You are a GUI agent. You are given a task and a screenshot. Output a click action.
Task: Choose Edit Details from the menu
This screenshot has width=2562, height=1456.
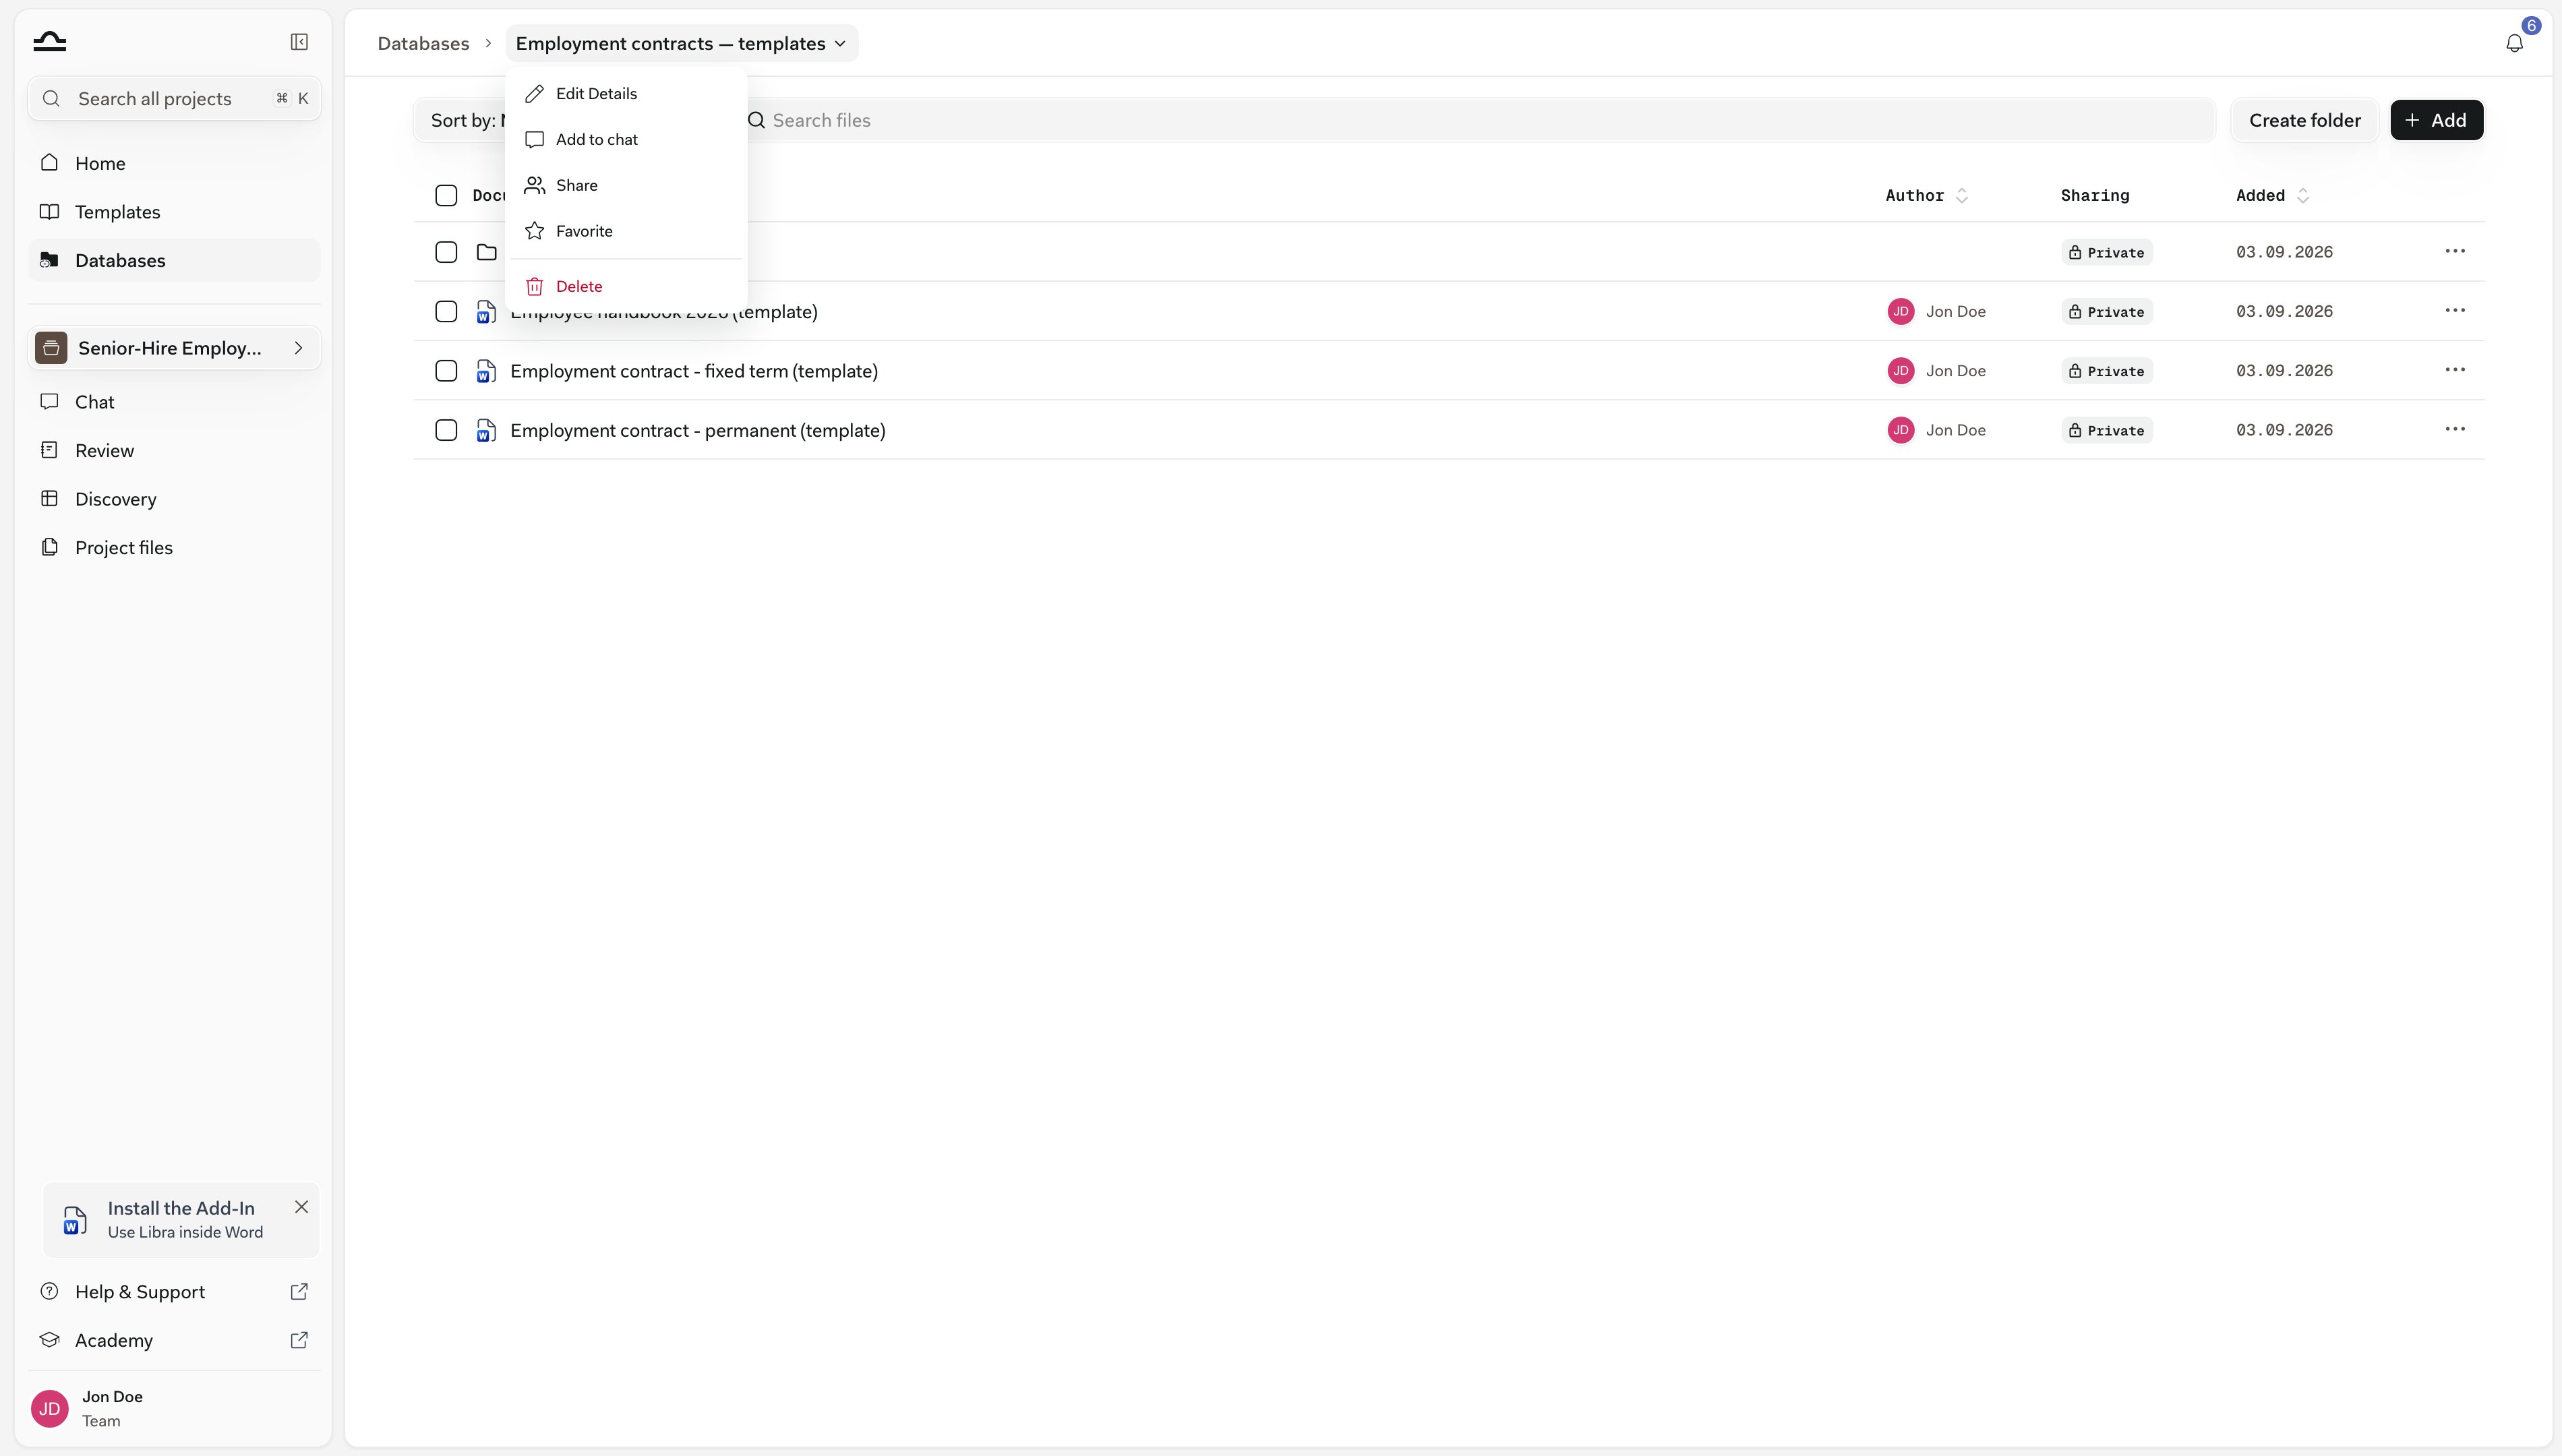click(x=626, y=93)
